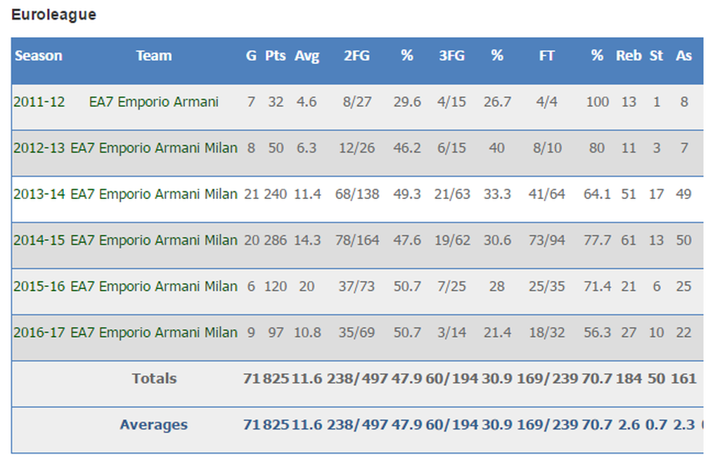Click the FT column header

click(x=546, y=56)
